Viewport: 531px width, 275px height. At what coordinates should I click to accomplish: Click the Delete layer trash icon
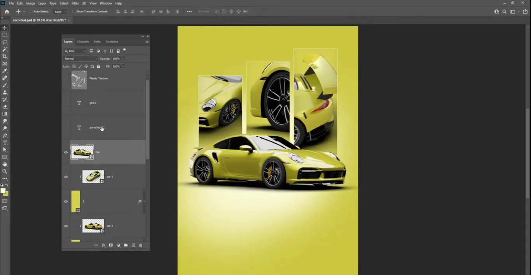click(140, 245)
